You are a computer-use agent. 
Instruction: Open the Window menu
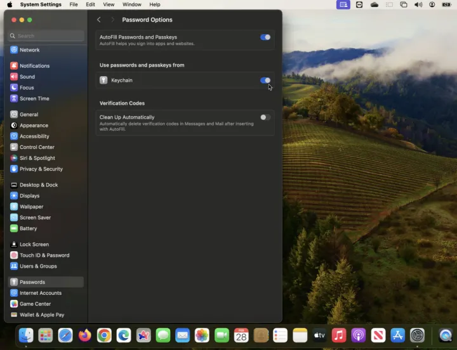point(132,4)
